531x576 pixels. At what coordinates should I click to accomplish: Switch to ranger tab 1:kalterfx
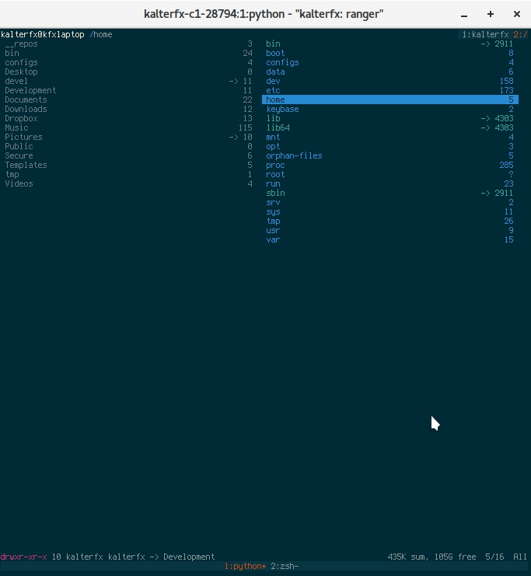[x=485, y=34]
